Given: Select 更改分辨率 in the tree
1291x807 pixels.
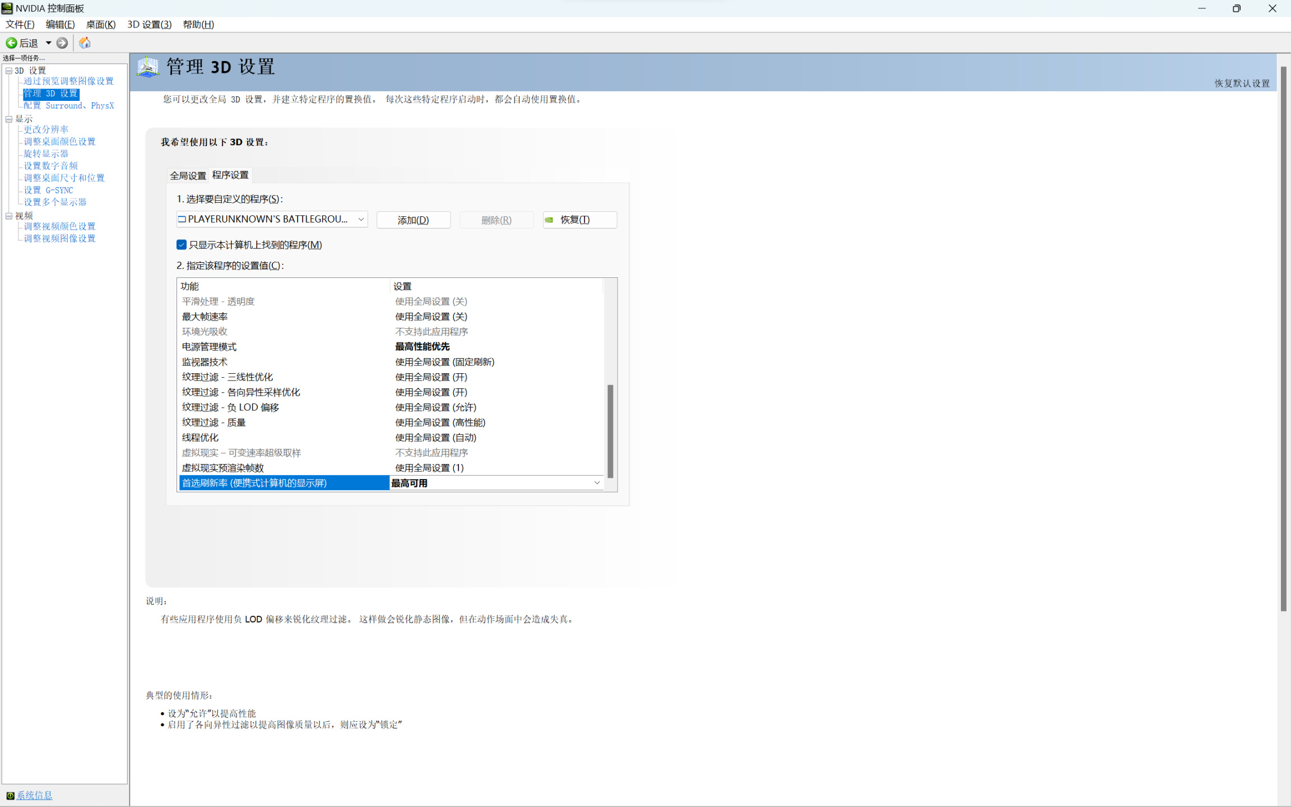Looking at the screenshot, I should point(46,129).
